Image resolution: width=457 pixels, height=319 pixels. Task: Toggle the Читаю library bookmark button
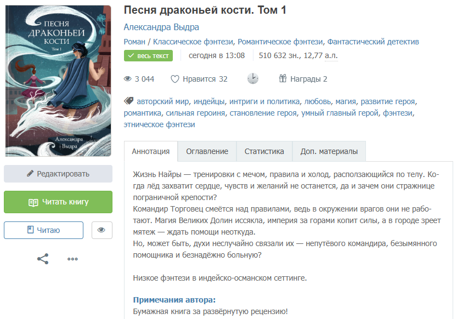click(43, 230)
